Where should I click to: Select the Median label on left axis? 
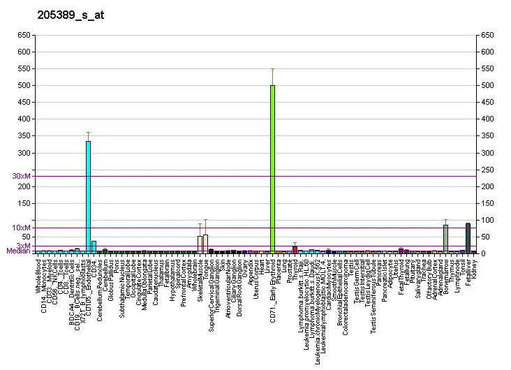pyautogui.click(x=18, y=251)
